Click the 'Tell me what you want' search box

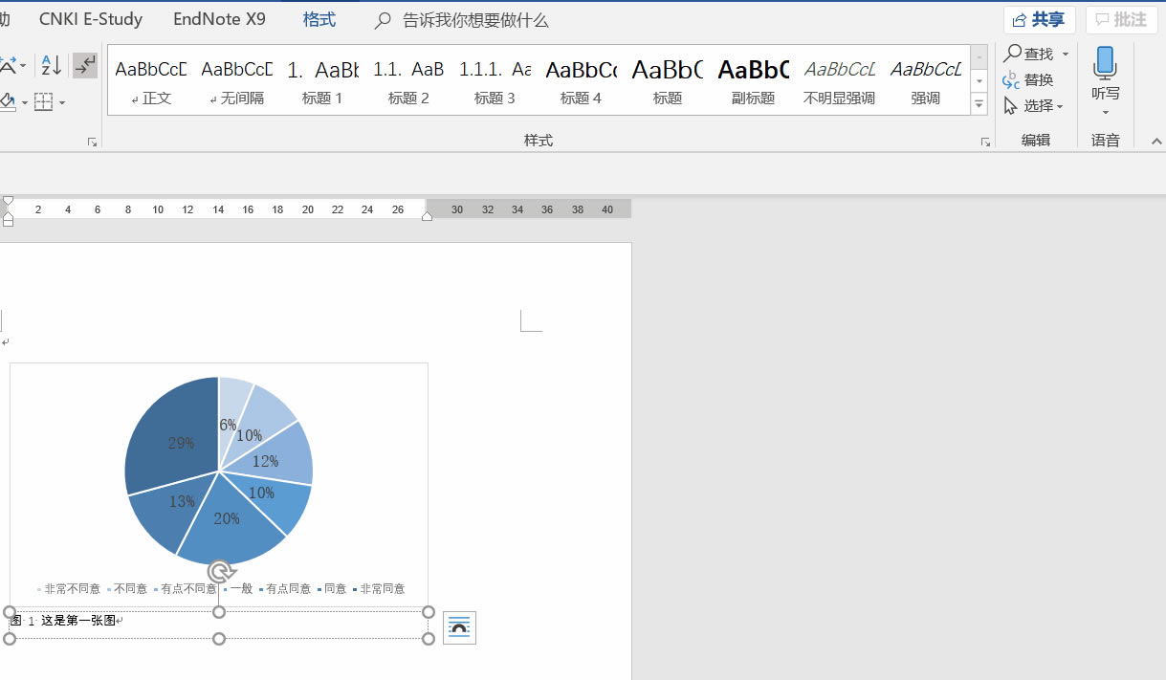point(474,20)
